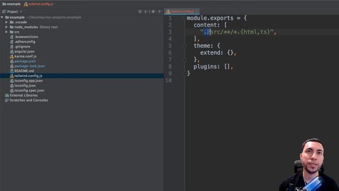Click on 'extend: {}' code line
The width and height of the screenshot is (339, 191).
click(218, 53)
